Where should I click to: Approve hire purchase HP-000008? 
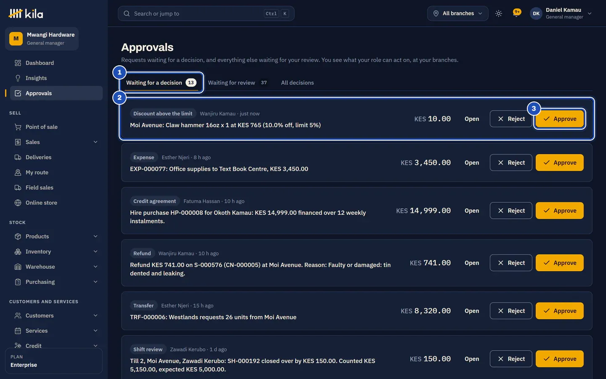(559, 211)
